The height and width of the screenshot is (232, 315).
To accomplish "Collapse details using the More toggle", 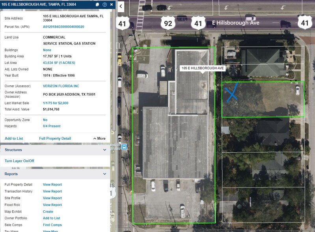I will pyautogui.click(x=99, y=138).
